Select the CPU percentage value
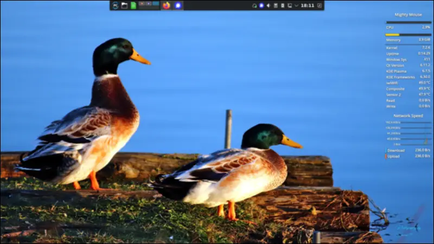 [426, 28]
